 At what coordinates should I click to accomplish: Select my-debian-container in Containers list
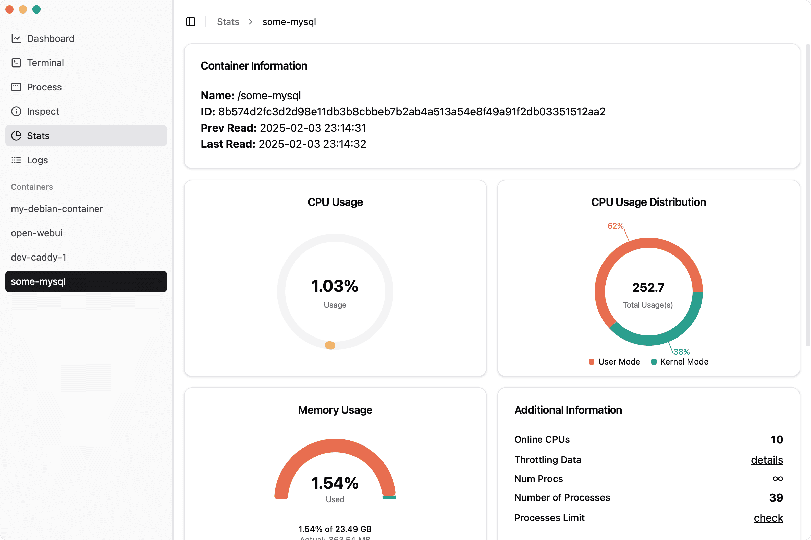(56, 209)
